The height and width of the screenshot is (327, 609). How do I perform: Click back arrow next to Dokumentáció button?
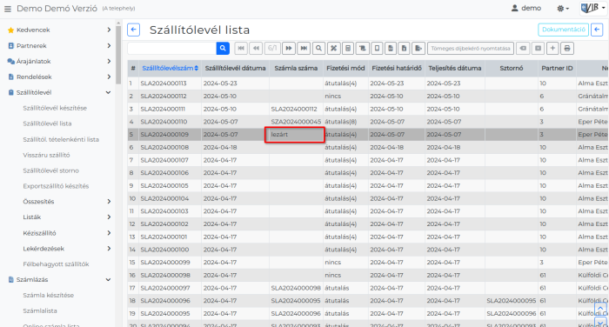point(597,30)
